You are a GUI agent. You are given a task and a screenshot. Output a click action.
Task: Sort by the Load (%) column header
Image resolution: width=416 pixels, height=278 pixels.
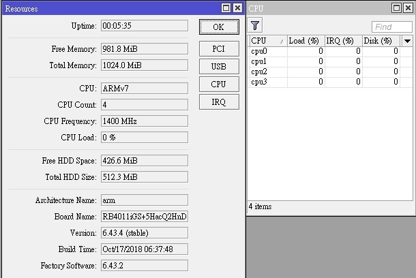(306, 41)
